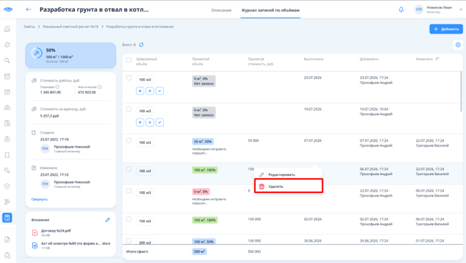Click the Выполнено column header
The width and height of the screenshot is (466, 263).
[x=314, y=59]
